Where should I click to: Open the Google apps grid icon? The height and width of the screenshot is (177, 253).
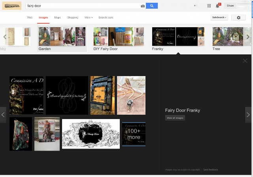[209, 6]
